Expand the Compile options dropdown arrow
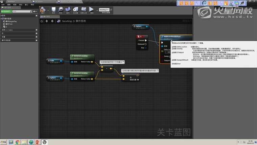The image size is (257, 145). pyautogui.click(x=47, y=10)
